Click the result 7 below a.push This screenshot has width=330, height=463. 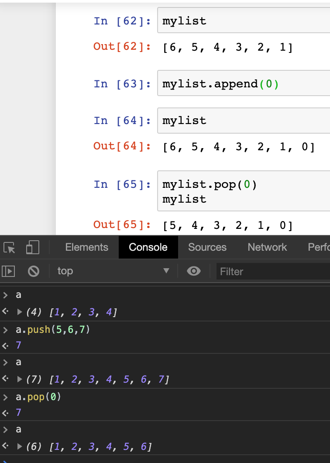tap(18, 345)
